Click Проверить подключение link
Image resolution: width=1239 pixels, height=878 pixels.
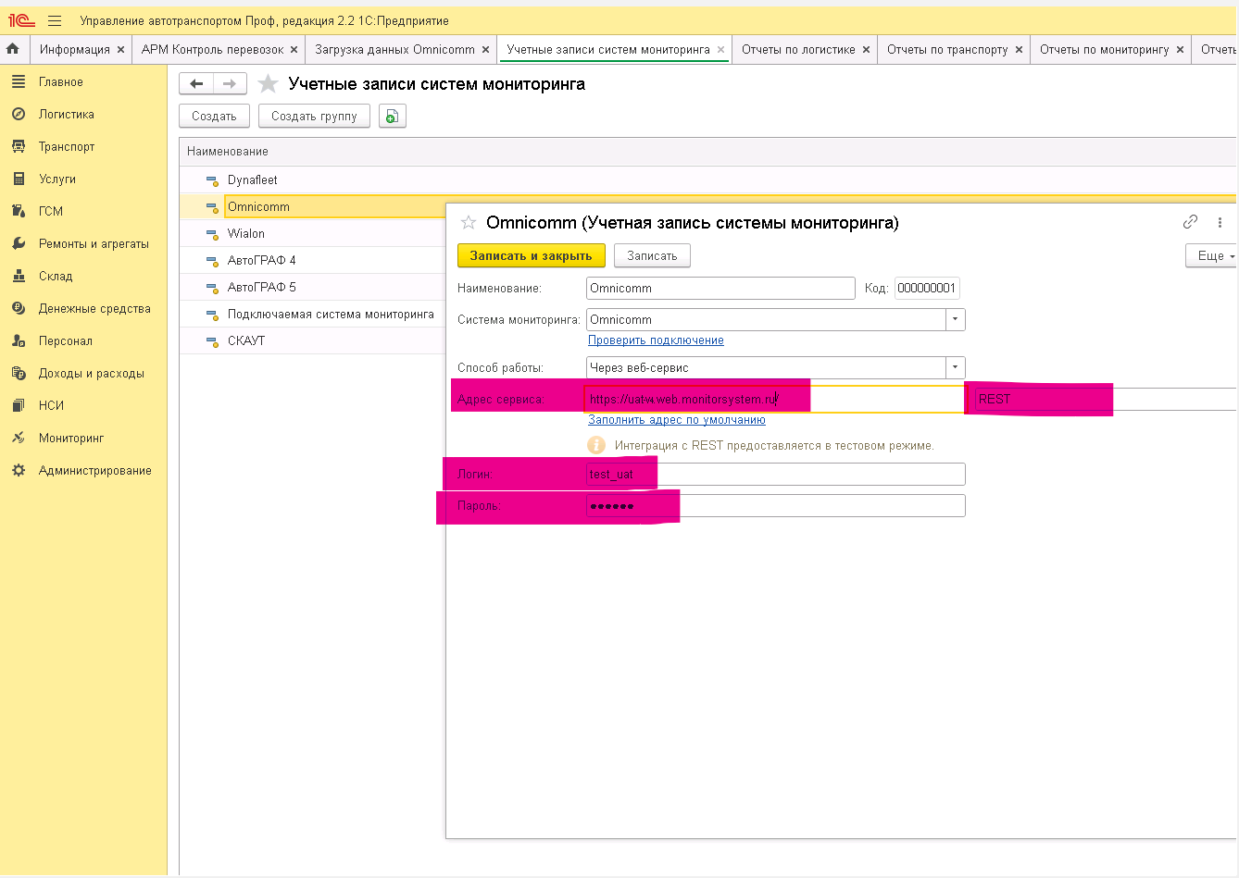[x=656, y=340]
